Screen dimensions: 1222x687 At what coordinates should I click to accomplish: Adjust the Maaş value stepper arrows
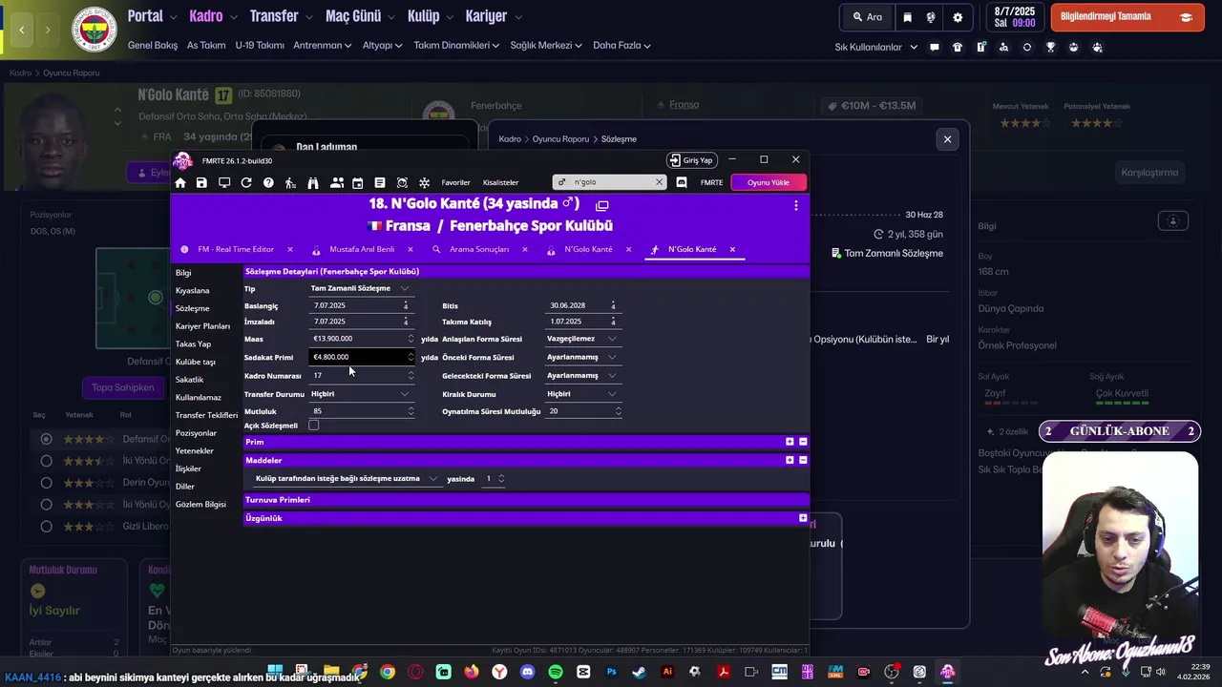(411, 339)
